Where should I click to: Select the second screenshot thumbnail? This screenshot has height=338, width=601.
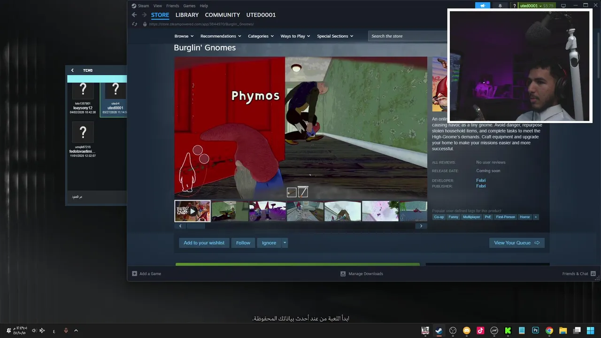230,211
